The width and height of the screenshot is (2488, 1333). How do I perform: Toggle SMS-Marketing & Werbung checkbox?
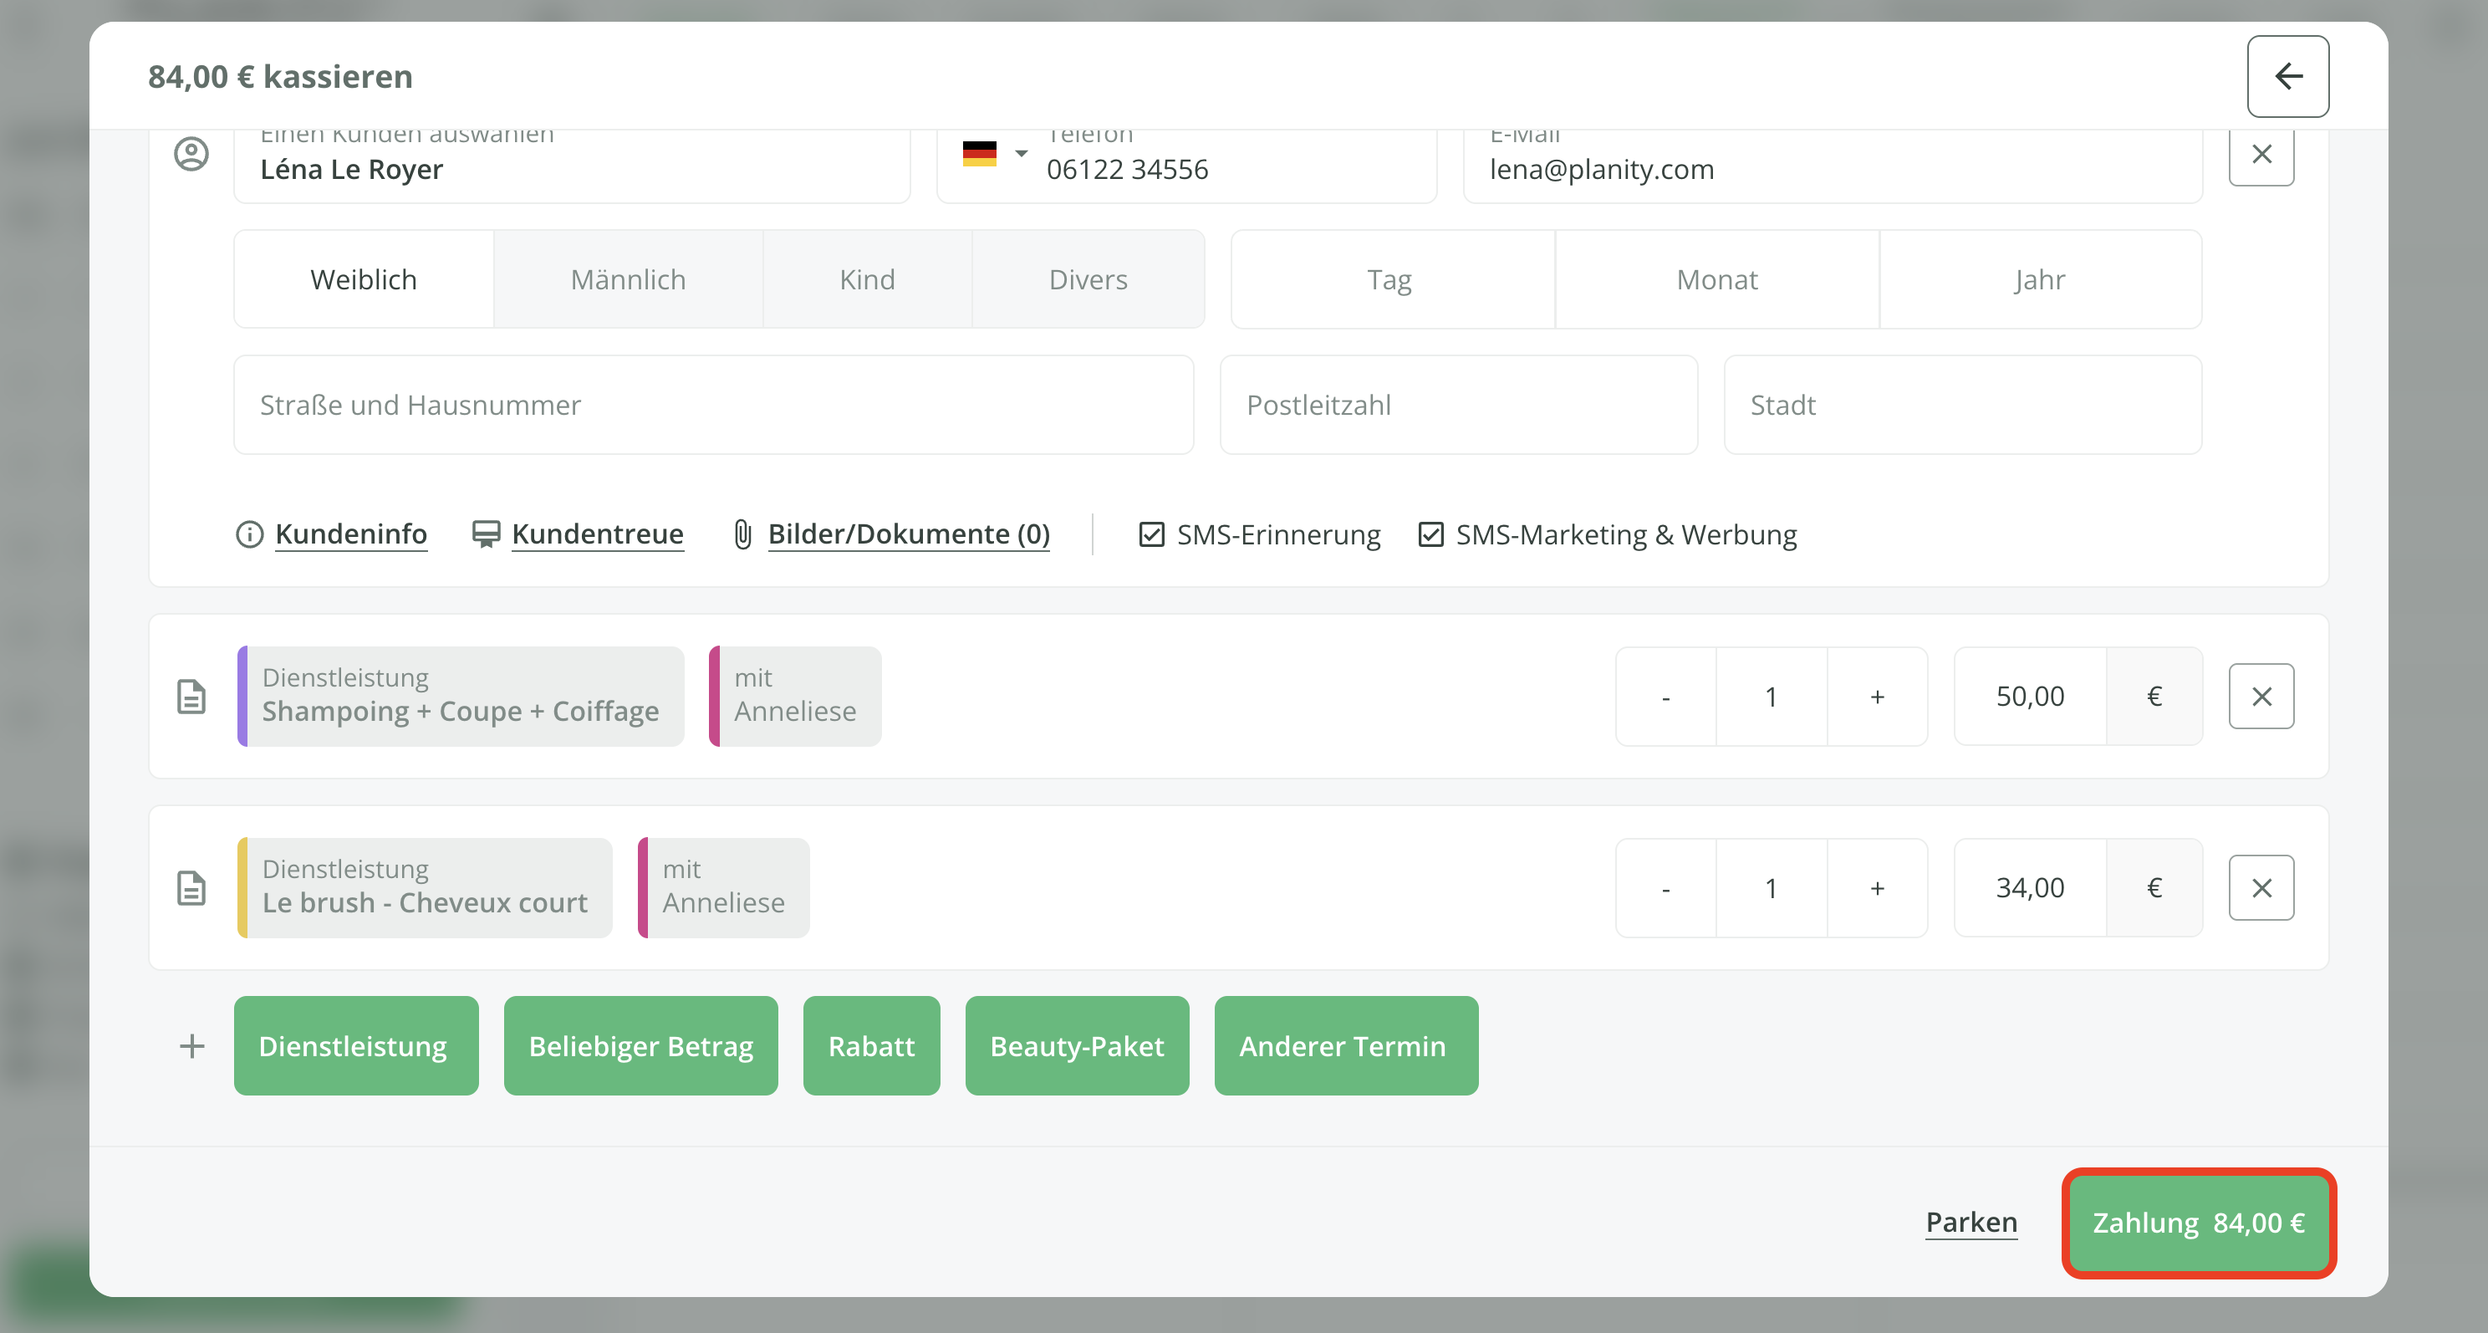click(1430, 534)
